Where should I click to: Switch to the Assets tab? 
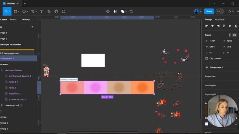coord(13,19)
